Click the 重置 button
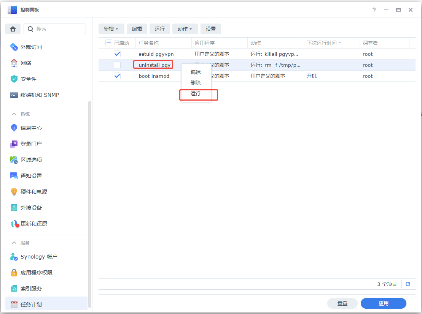The image size is (422, 314). click(342, 303)
